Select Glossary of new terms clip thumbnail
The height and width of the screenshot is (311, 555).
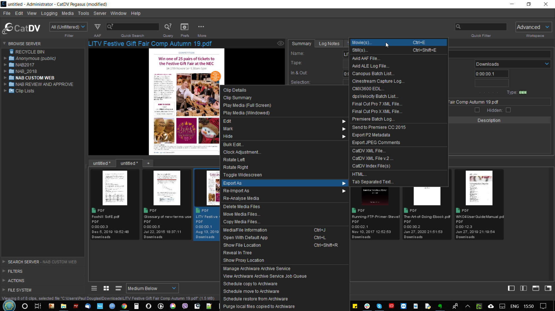[167, 188]
